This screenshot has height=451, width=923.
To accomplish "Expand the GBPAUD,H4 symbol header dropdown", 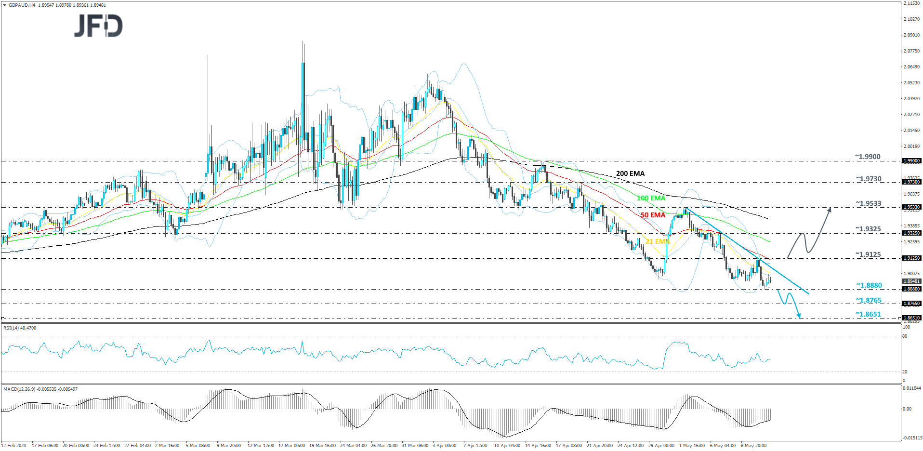I will (x=5, y=4).
